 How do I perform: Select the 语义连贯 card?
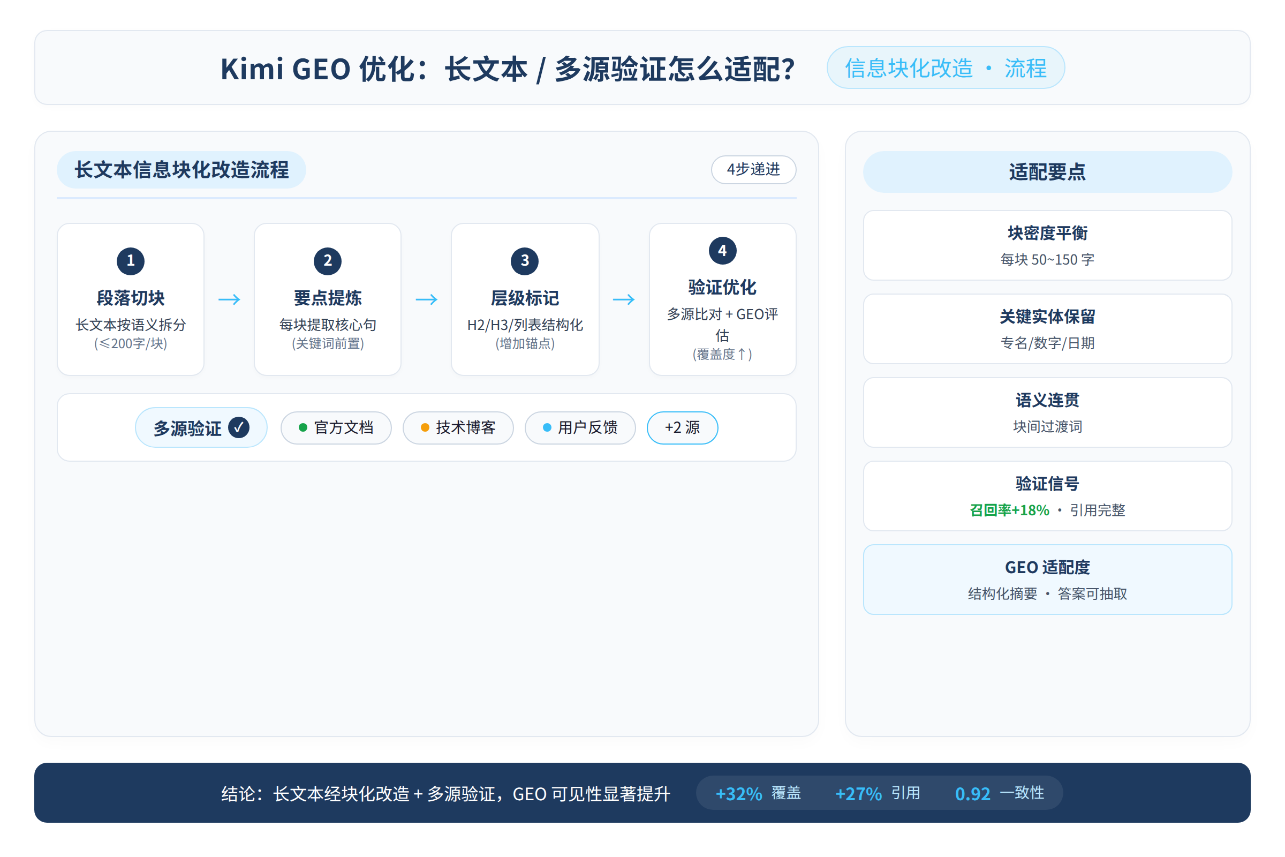(x=1047, y=412)
